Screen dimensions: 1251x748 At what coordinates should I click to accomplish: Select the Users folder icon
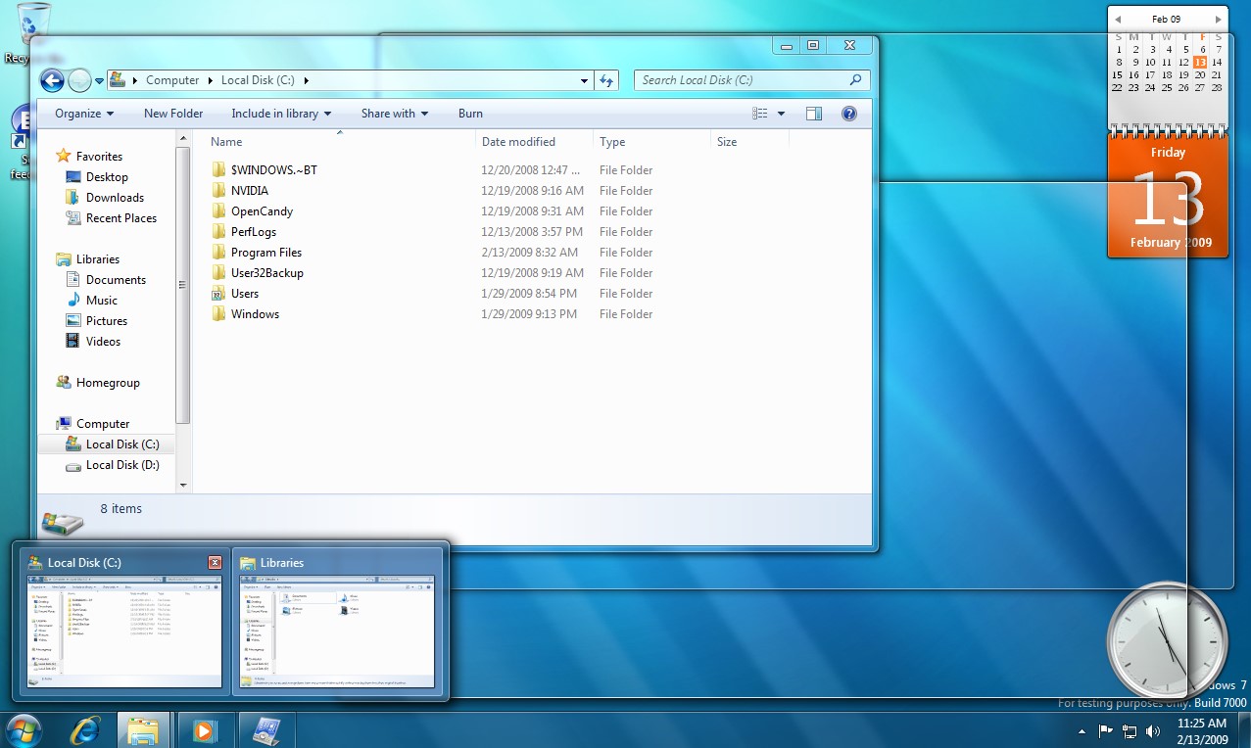[219, 294]
